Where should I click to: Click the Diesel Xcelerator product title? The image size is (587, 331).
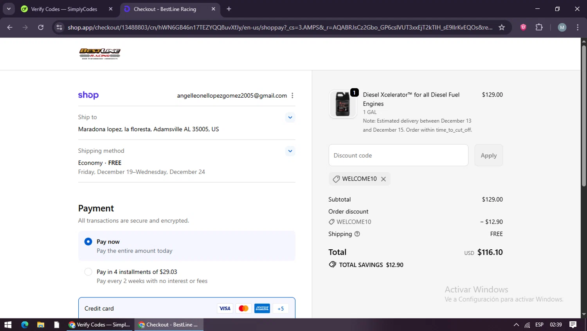411,99
